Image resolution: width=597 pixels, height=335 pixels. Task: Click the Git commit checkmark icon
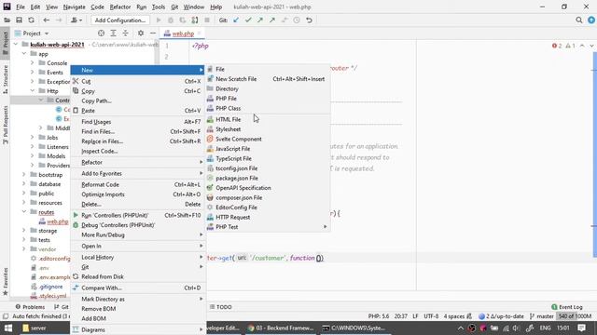pos(248,20)
